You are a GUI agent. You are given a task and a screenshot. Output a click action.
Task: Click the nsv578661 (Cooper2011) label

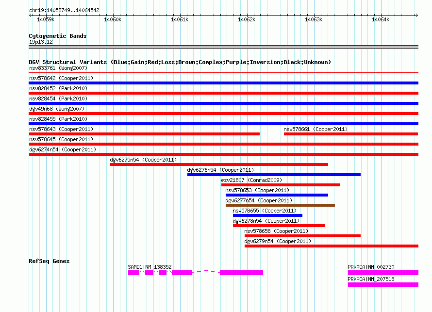[316, 129]
